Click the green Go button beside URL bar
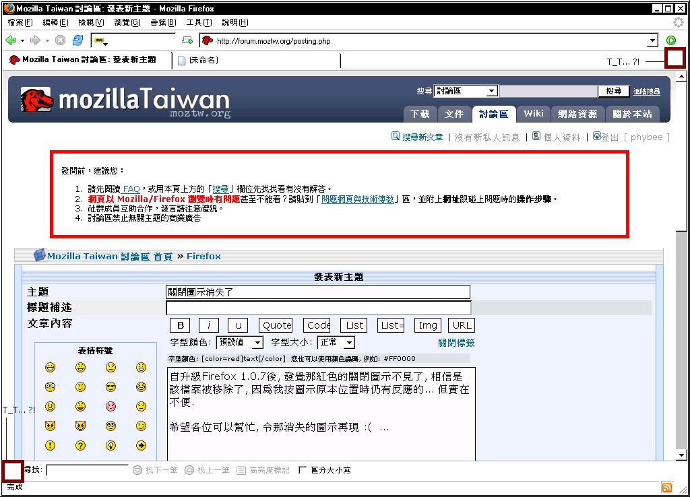 pos(671,40)
